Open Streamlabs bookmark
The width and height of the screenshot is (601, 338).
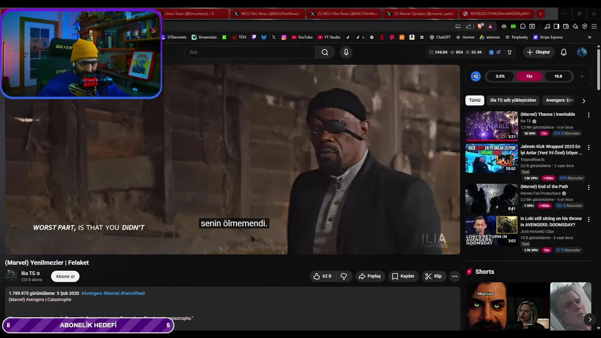pyautogui.click(x=204, y=37)
